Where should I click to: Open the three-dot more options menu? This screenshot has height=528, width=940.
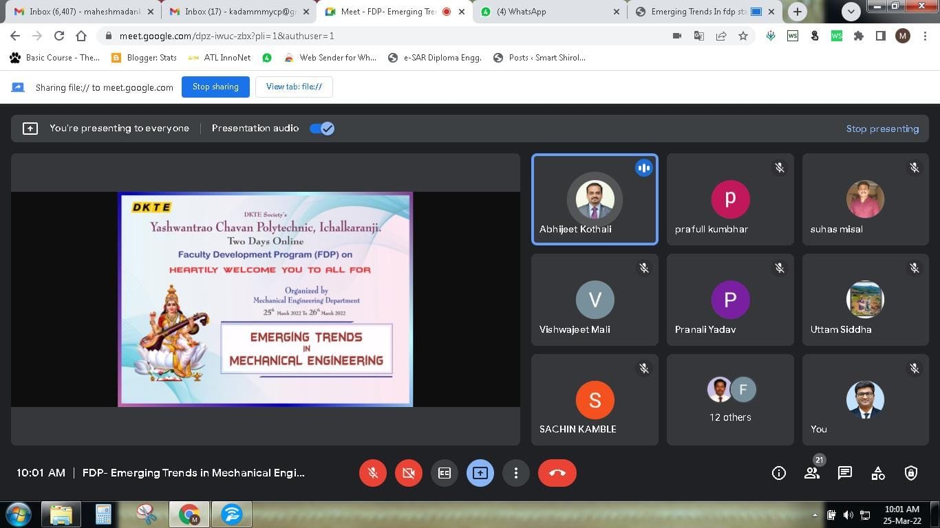(515, 473)
